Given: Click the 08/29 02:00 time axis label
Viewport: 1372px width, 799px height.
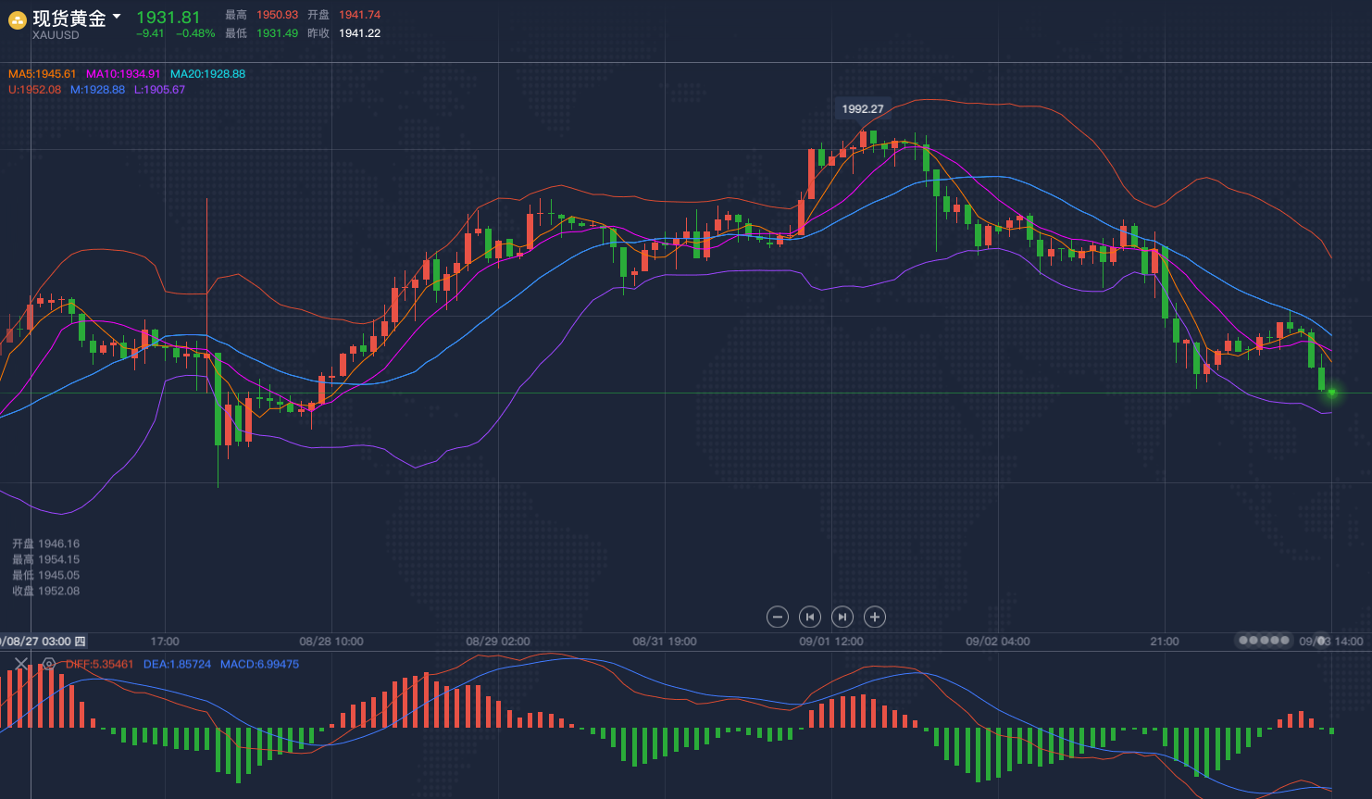Looking at the screenshot, I should 498,641.
